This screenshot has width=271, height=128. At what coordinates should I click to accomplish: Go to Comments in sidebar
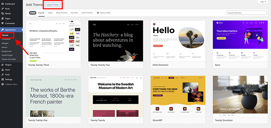[10, 23]
